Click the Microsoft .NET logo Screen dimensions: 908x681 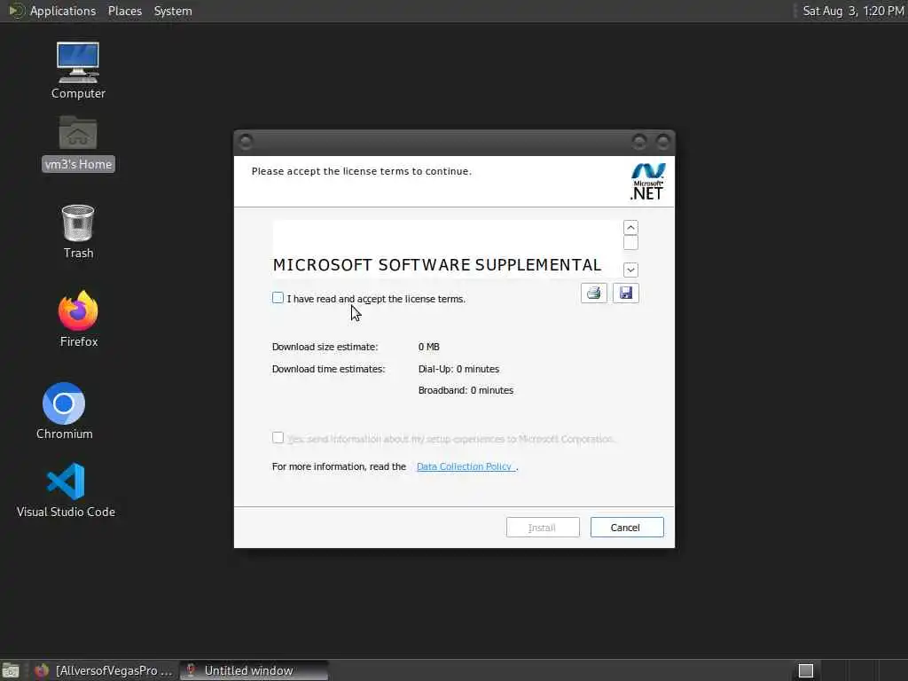647,181
